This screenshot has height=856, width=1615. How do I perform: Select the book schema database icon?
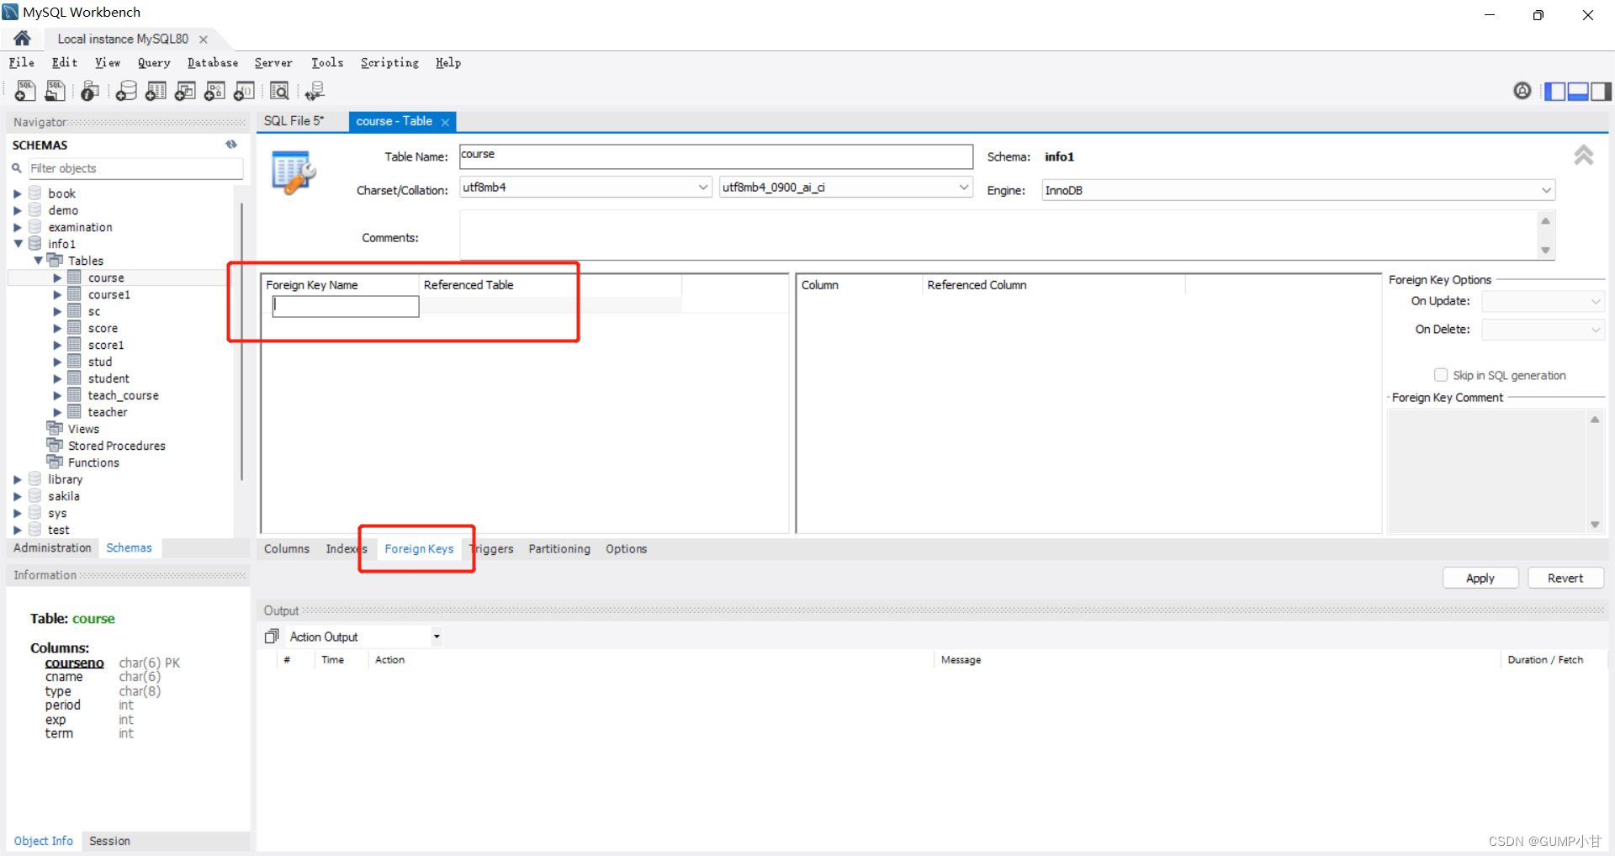[x=35, y=193]
